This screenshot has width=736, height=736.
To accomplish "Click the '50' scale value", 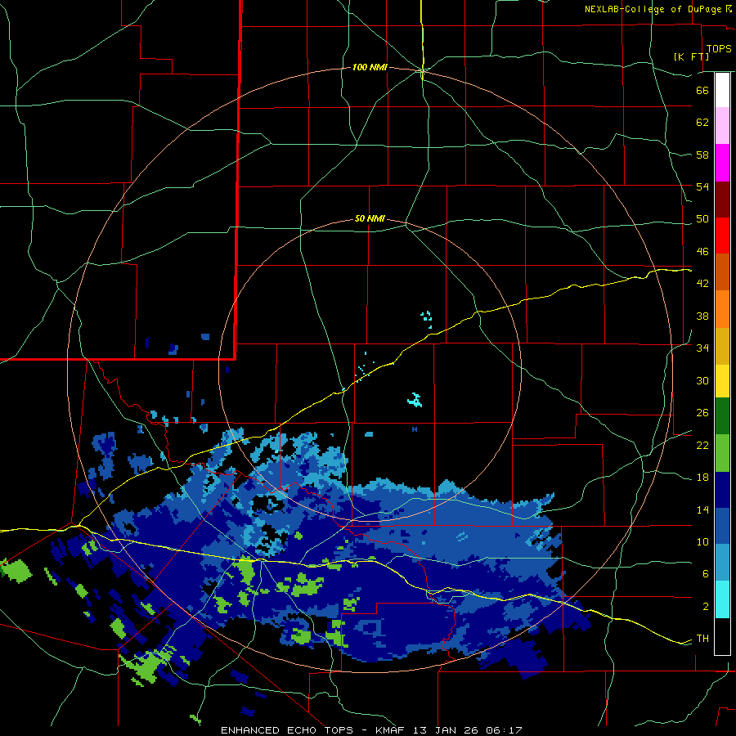I will [x=702, y=219].
